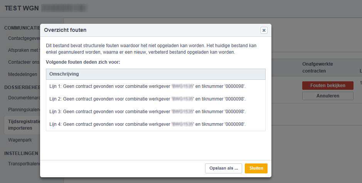Viewport: 362px width, 183px height.
Task: Select the Lijn 3 error row
Action: 155,112
